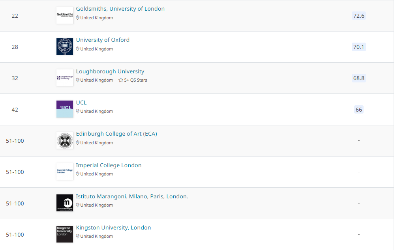Click the Kingston University logo
Image resolution: width=394 pixels, height=250 pixels.
[x=65, y=234]
